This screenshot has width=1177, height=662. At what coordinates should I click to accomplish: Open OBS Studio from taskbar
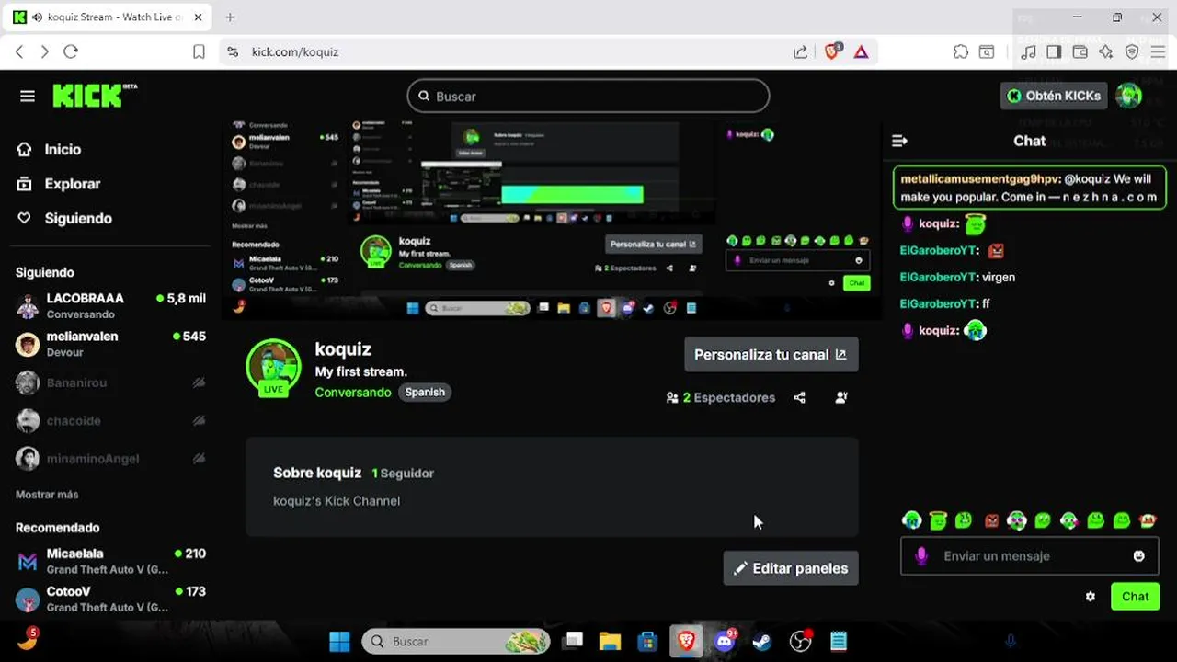(x=801, y=641)
